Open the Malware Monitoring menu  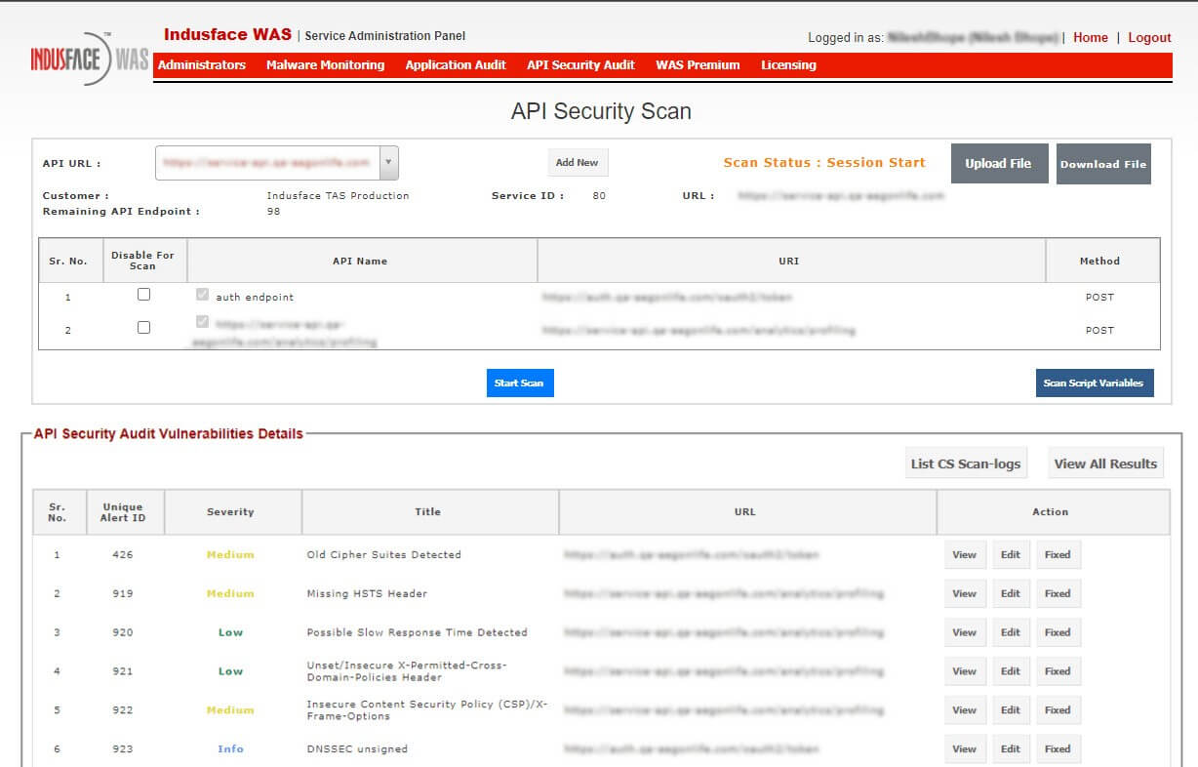point(325,65)
